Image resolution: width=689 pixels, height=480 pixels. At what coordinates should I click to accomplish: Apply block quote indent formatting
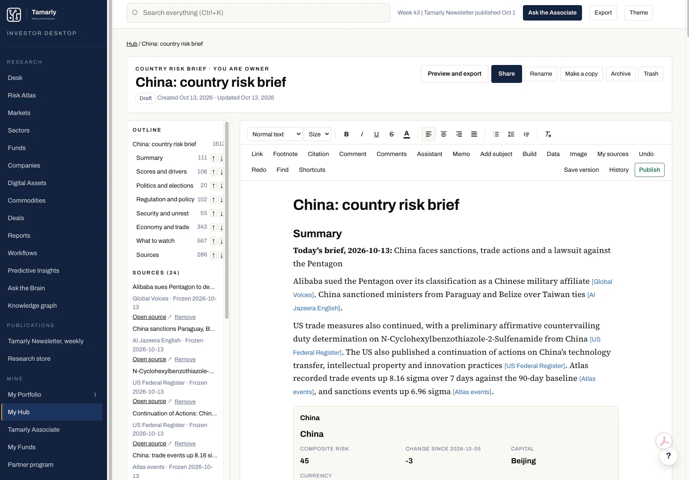[526, 134]
